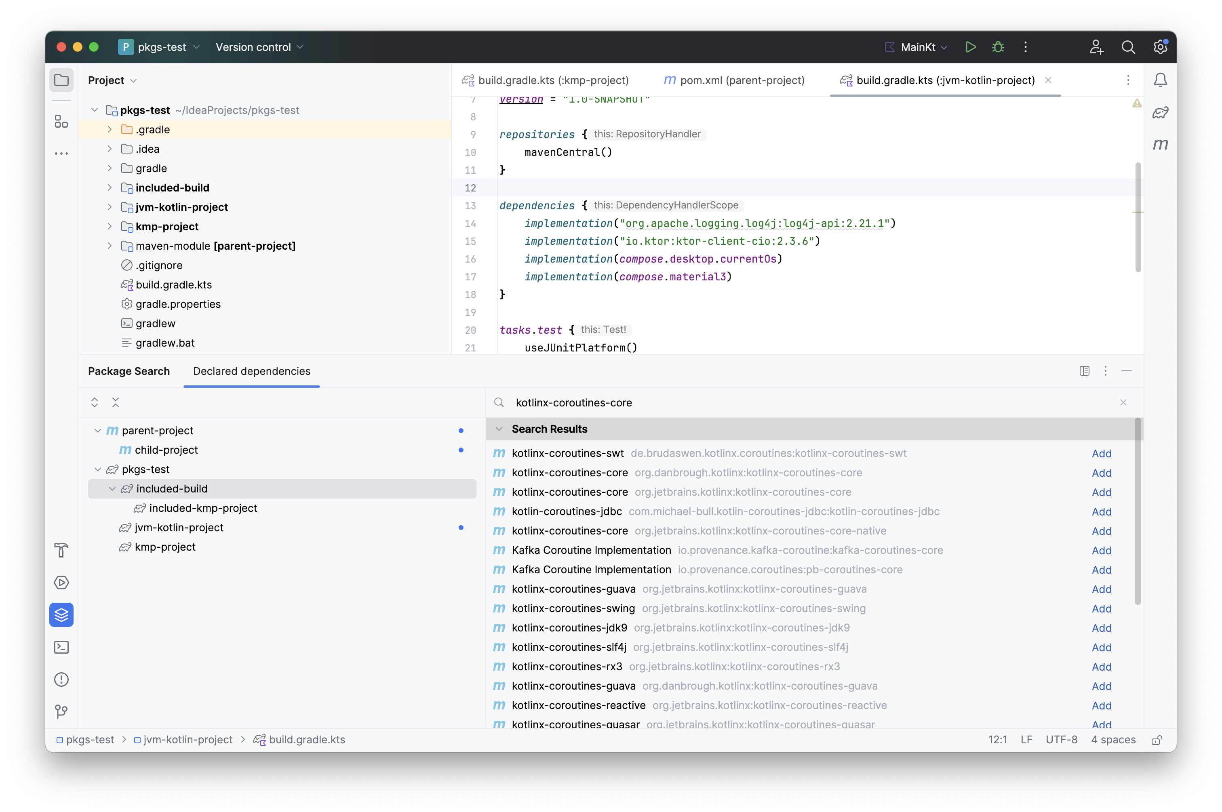Click the search results vertical scrollbar

1138,512
